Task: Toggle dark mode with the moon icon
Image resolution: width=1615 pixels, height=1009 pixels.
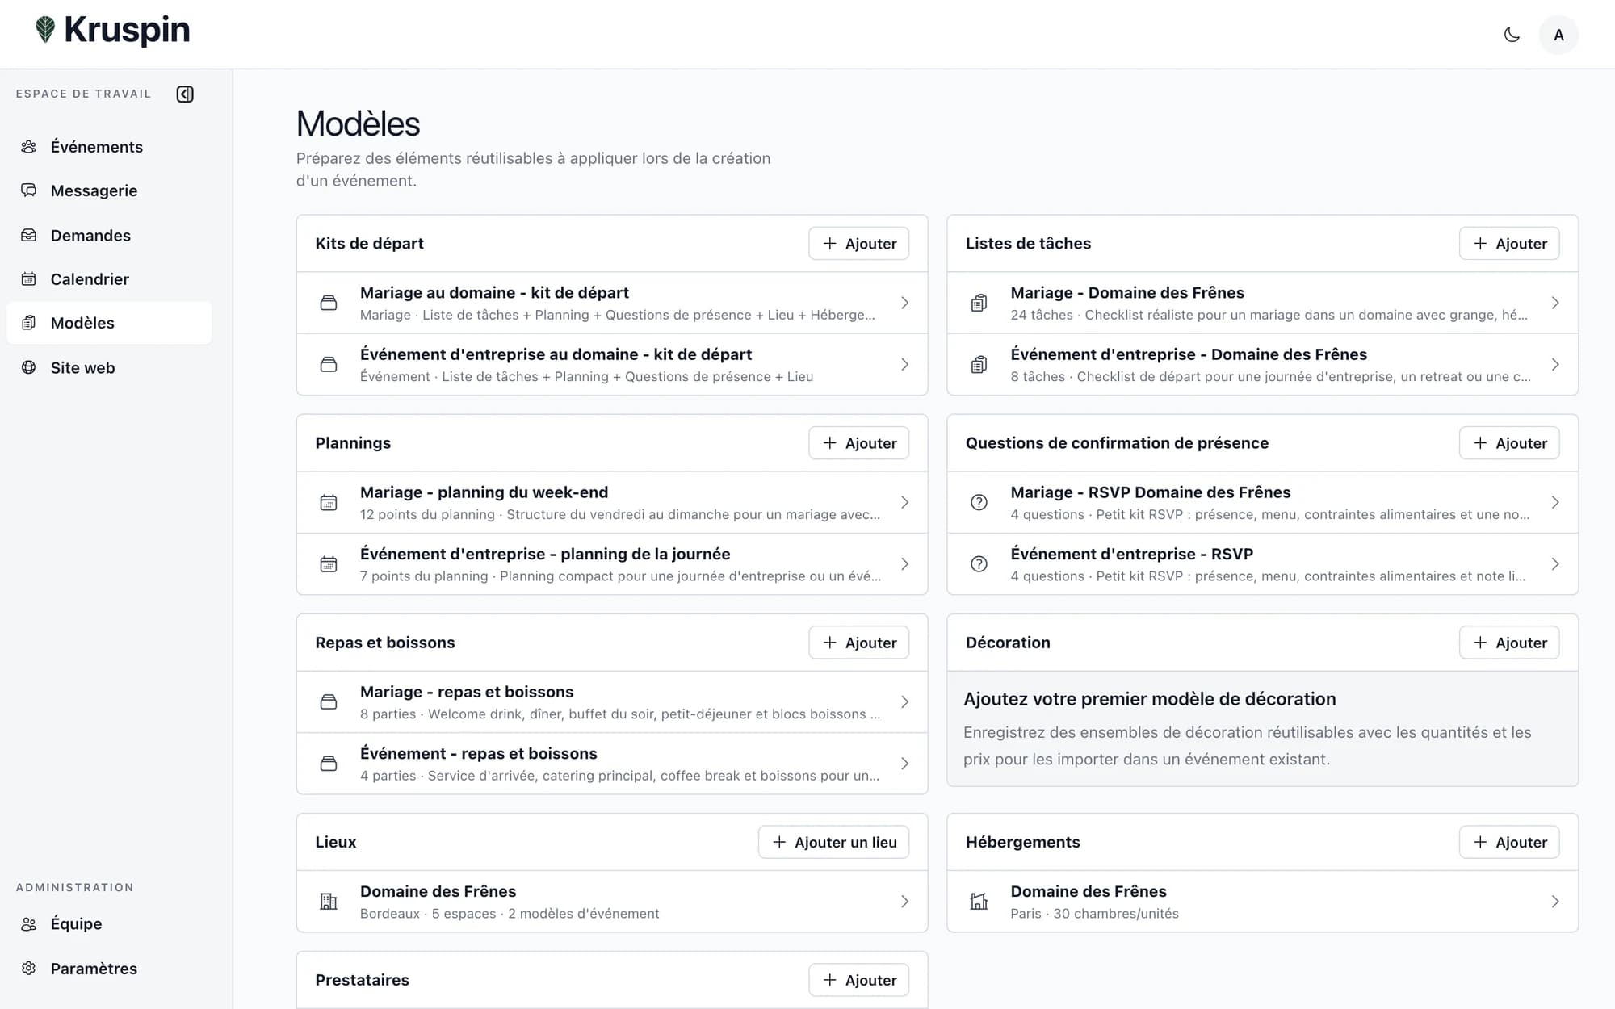Action: click(x=1512, y=35)
